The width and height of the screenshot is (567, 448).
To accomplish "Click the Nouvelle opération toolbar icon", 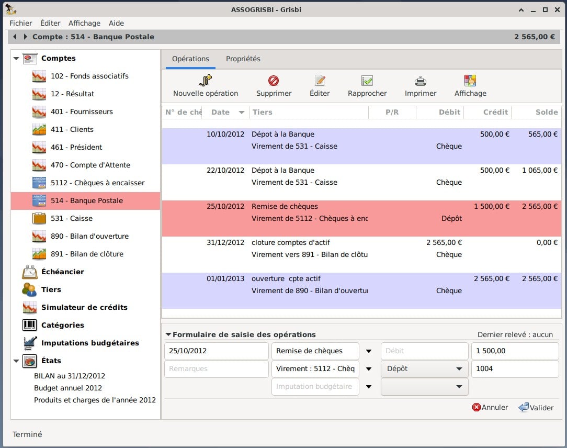I will [x=206, y=81].
